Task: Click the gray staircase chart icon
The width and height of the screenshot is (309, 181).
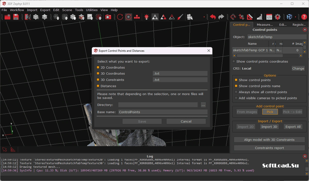Action: (x=260, y=17)
